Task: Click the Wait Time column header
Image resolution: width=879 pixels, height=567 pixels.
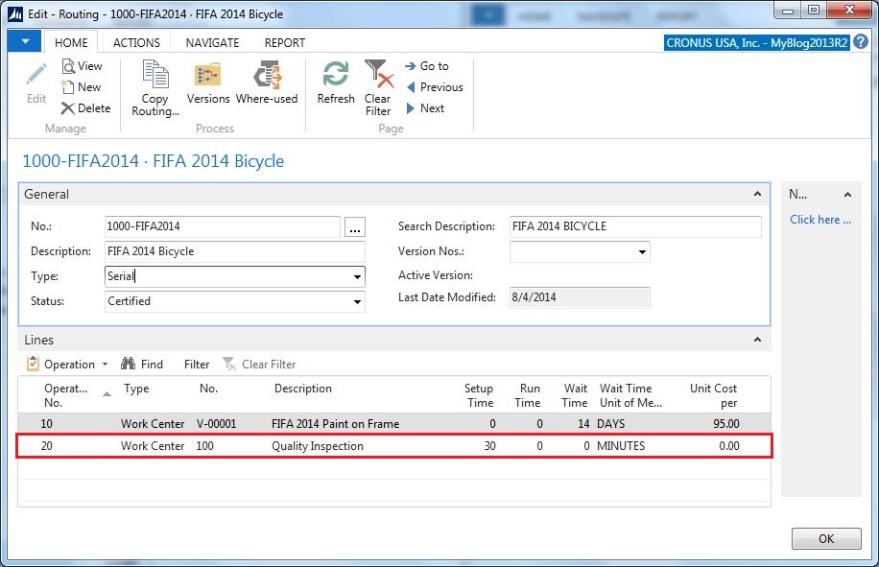Action: click(575, 395)
